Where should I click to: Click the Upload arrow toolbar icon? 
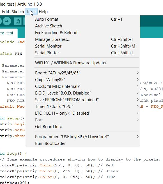click(x=7, y=21)
